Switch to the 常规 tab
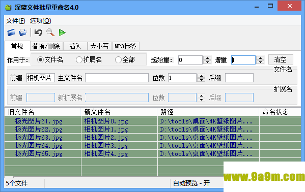Screen dimensions: 305x192 pyautogui.click(x=17, y=46)
